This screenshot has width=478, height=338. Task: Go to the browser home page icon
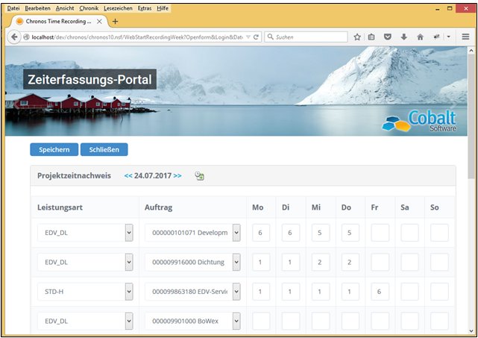pos(420,37)
